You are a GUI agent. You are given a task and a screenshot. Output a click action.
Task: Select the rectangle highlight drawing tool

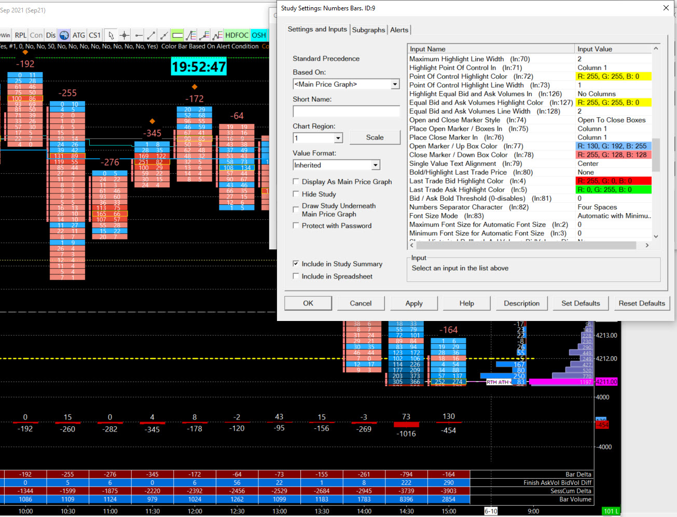click(177, 35)
